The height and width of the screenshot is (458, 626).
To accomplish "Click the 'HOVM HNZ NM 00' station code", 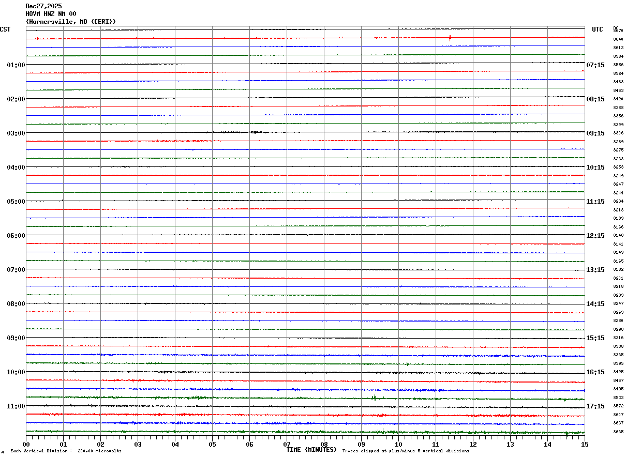I will (51, 14).
